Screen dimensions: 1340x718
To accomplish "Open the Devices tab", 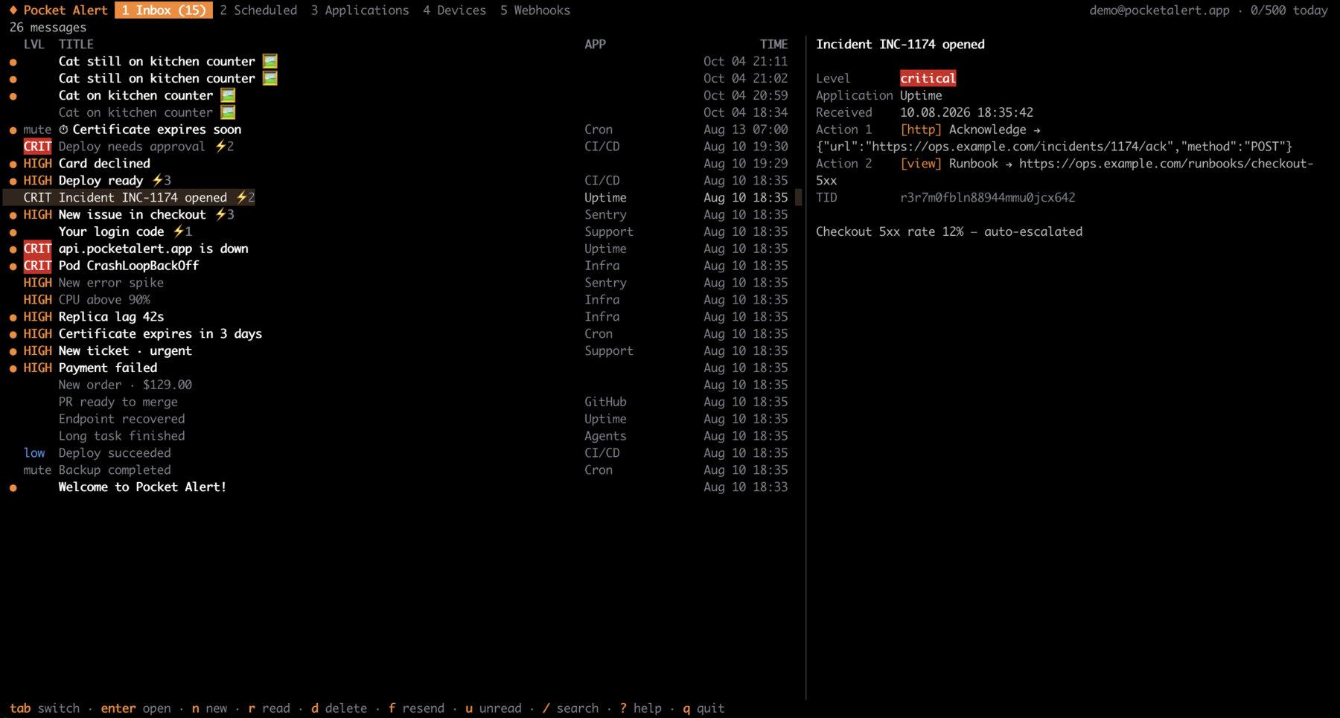I will [x=454, y=10].
